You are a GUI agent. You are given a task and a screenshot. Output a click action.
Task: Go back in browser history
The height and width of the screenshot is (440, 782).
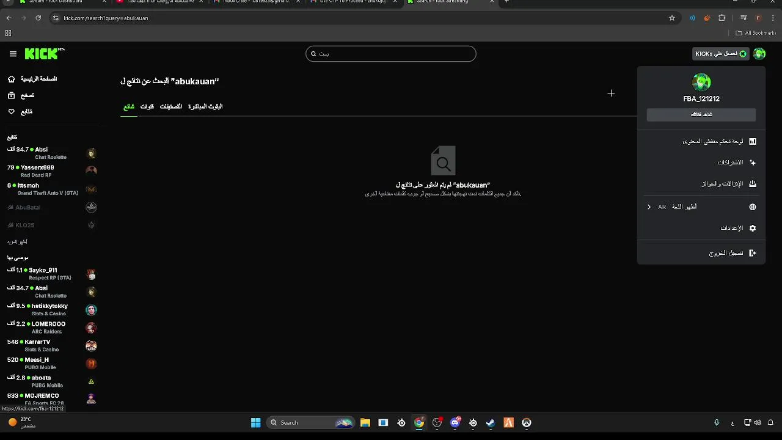coord(9,18)
